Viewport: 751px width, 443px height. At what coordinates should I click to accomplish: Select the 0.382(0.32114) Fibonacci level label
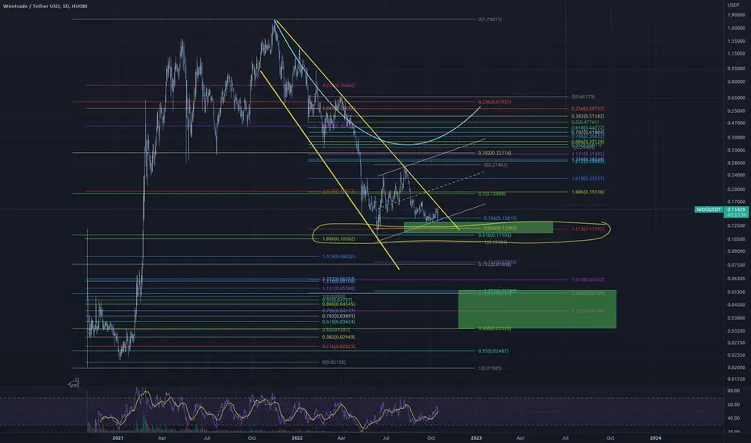pyautogui.click(x=494, y=153)
